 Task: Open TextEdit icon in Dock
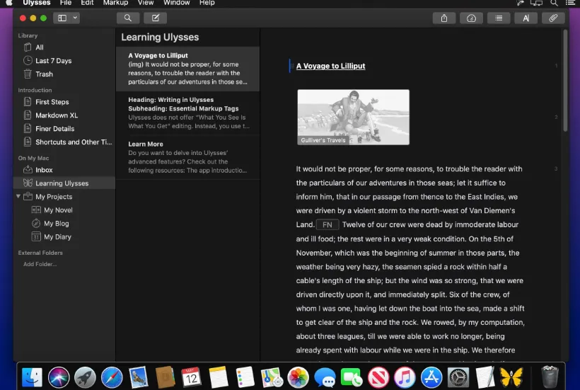tap(485, 377)
